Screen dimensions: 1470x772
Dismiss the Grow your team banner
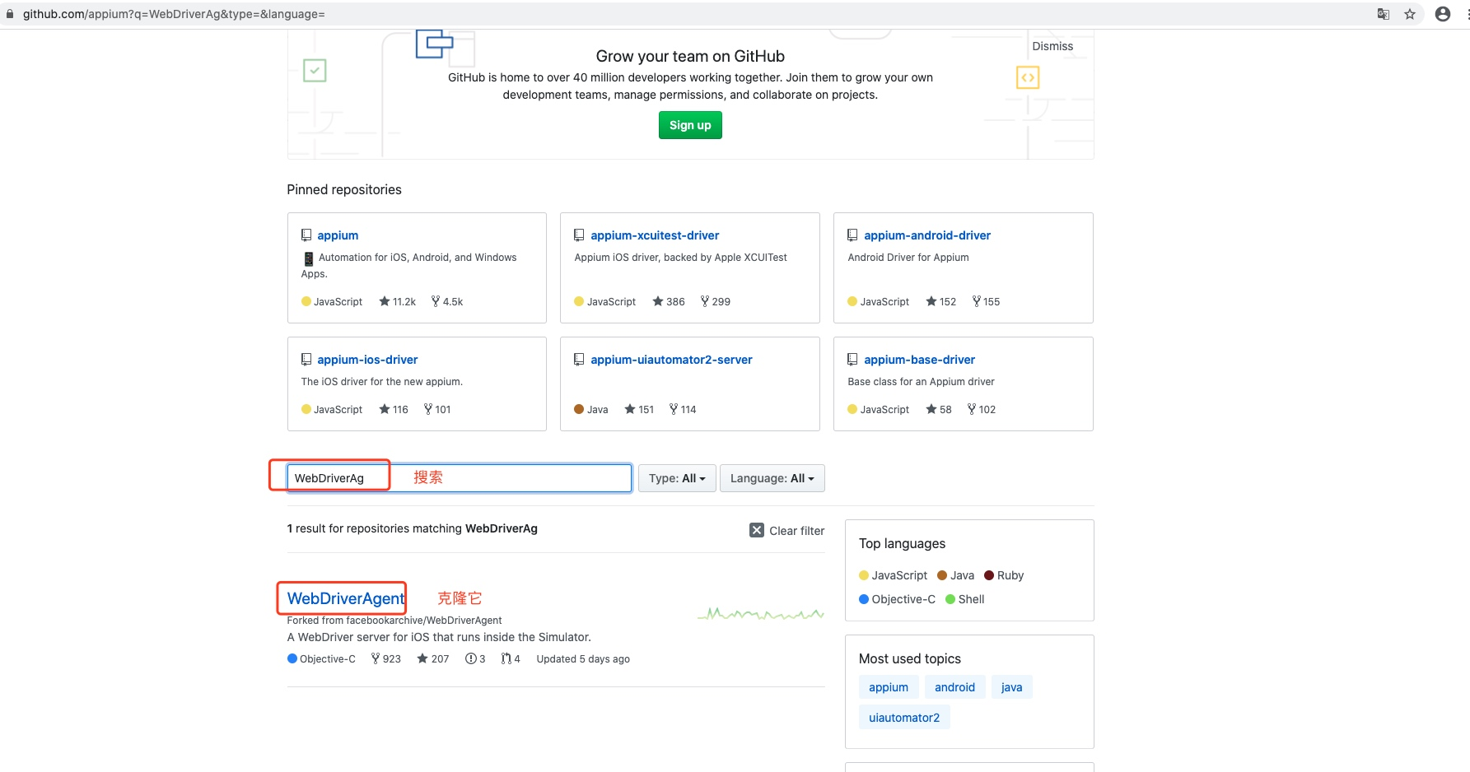tap(1052, 46)
